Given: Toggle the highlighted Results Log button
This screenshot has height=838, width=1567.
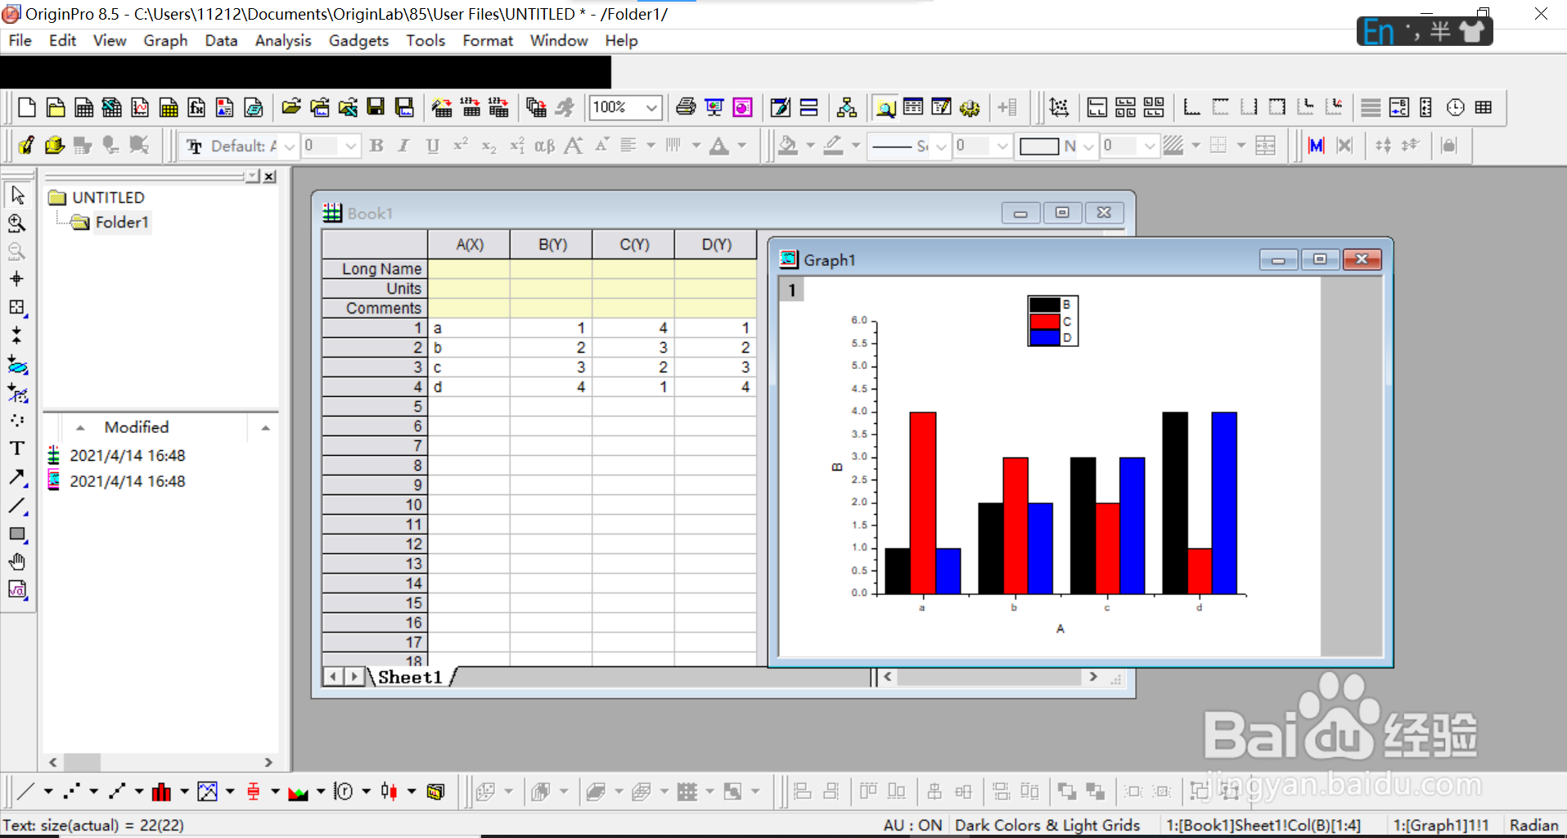Looking at the screenshot, I should [885, 107].
